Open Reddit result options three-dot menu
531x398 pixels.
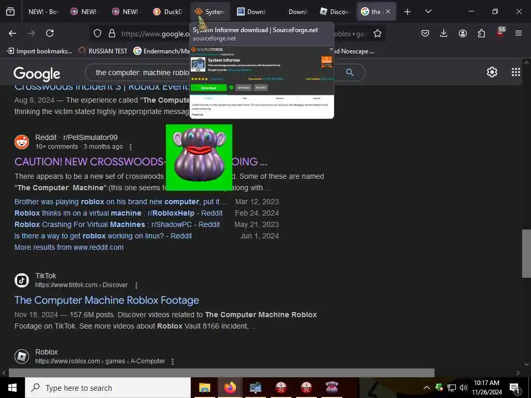[x=131, y=147]
